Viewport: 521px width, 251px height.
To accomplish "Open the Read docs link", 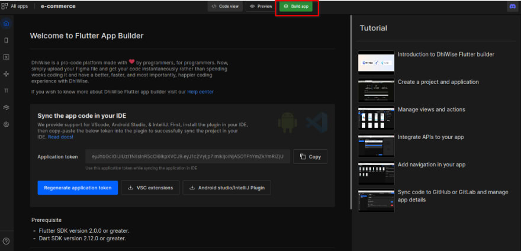I will (x=60, y=137).
